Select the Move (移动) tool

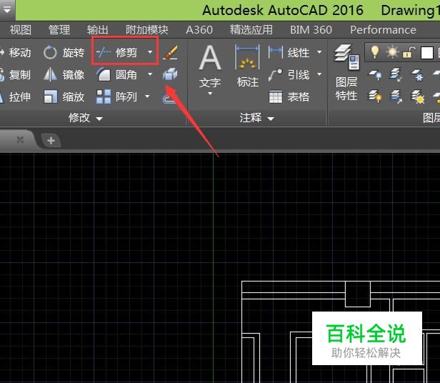point(16,52)
